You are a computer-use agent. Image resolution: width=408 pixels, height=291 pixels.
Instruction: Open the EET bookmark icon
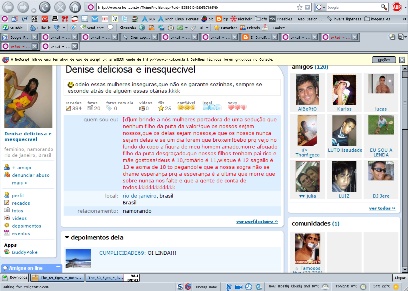[x=105, y=19]
